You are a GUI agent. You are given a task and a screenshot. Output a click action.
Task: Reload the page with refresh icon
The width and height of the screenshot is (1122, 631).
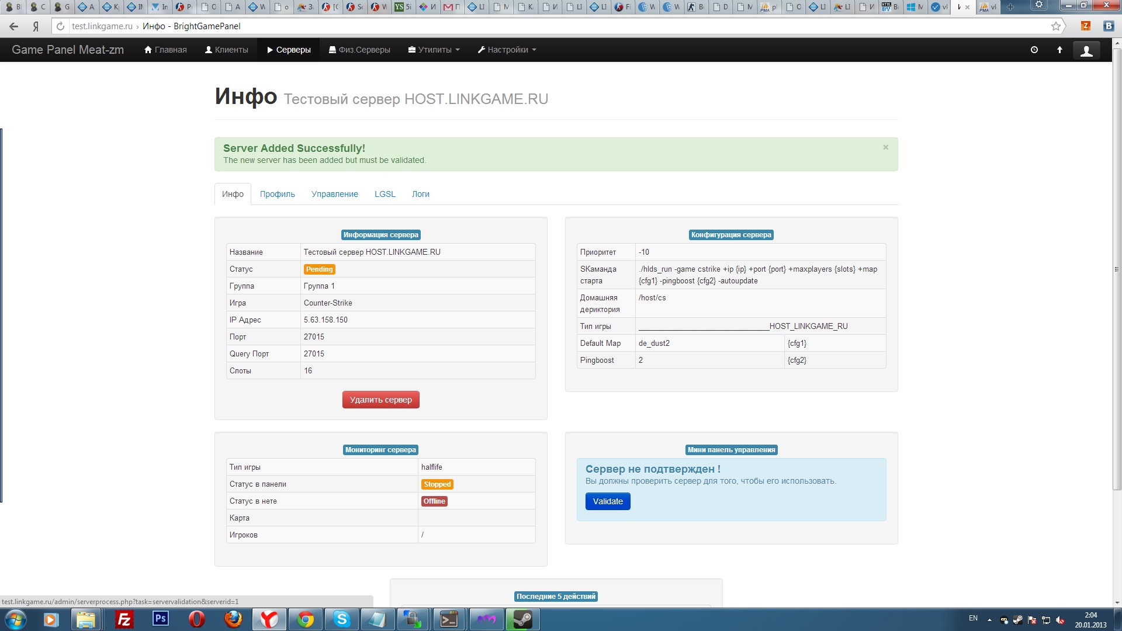[x=60, y=26]
